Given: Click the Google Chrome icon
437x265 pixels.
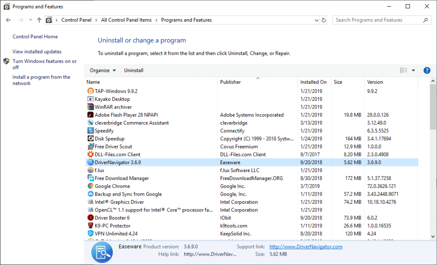Looking at the screenshot, I should pyautogui.click(x=90, y=186).
